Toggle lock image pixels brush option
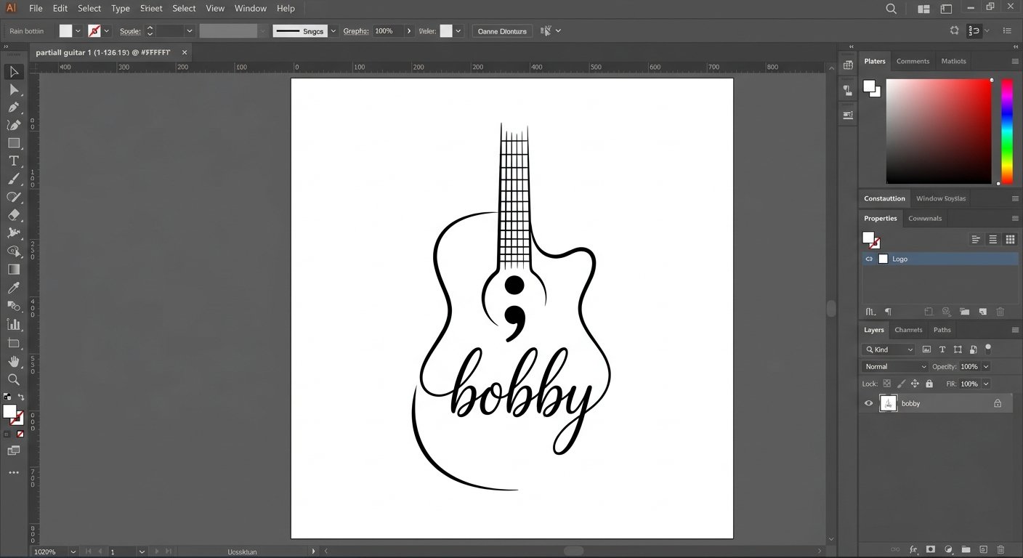 point(902,384)
